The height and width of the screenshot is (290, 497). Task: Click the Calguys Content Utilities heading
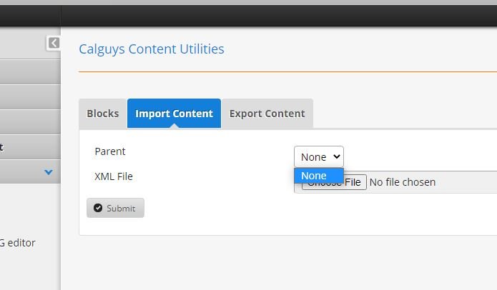click(x=152, y=49)
